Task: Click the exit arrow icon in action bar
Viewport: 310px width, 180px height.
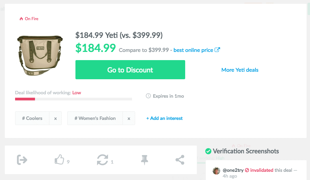Action: tap(22, 160)
